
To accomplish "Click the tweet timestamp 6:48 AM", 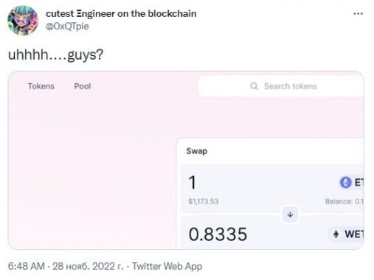I will (27, 266).
